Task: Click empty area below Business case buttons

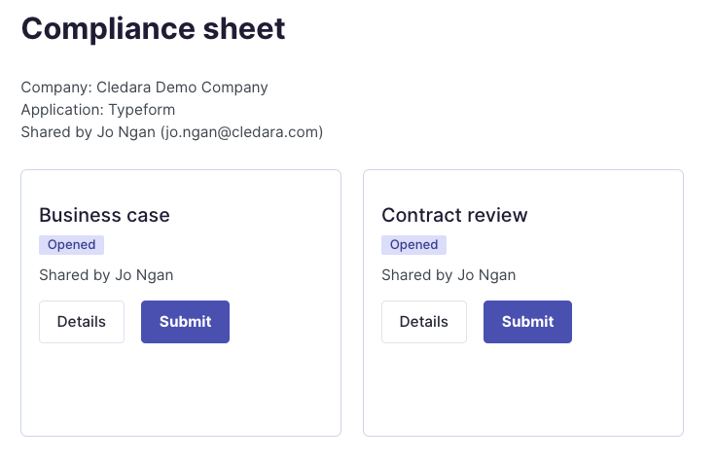Action: point(181,389)
